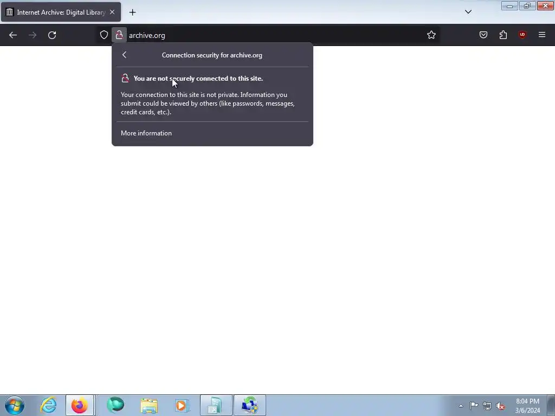The height and width of the screenshot is (416, 555).
Task: Launch Windows Media Player from taskbar
Action: (x=182, y=405)
